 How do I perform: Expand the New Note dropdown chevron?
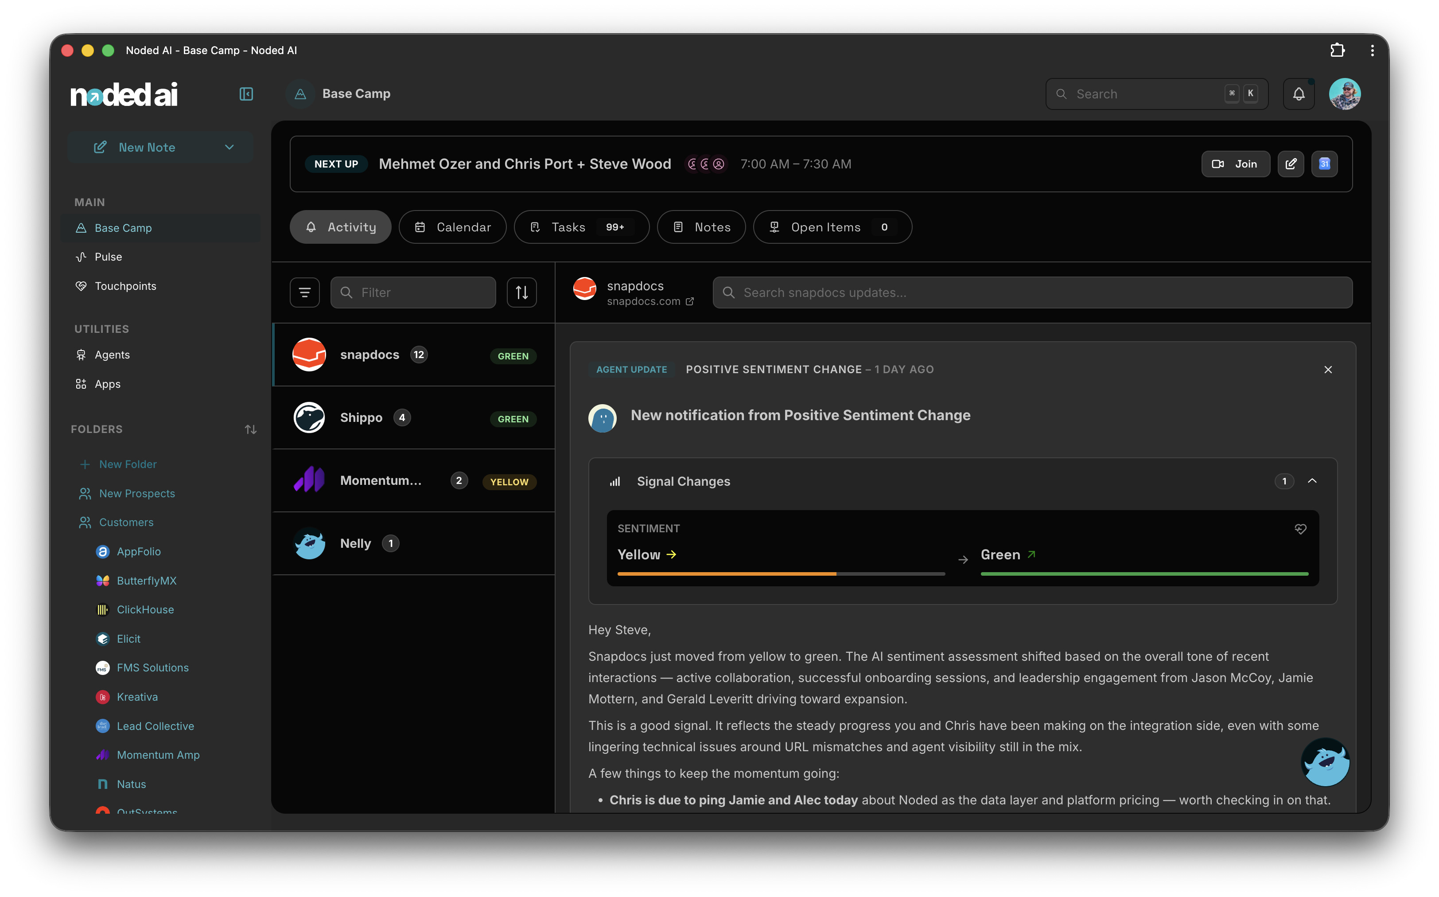click(229, 147)
